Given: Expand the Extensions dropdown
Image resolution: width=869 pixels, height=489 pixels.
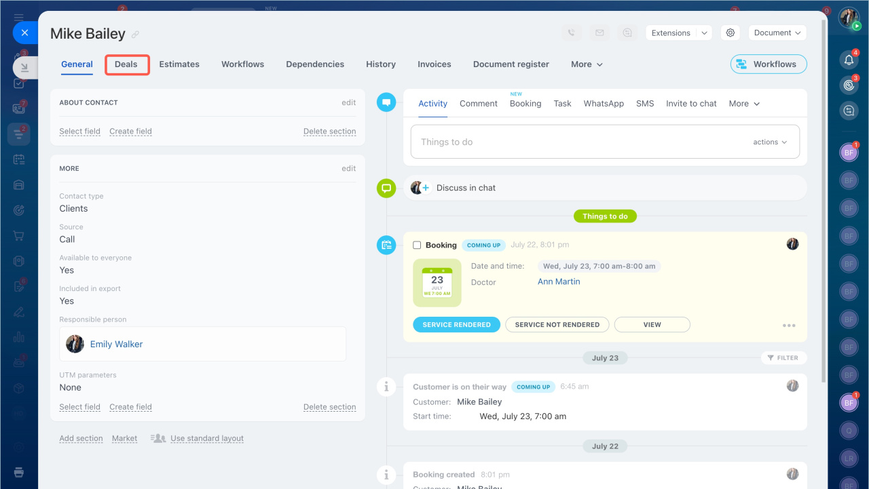Looking at the screenshot, I should 678,33.
